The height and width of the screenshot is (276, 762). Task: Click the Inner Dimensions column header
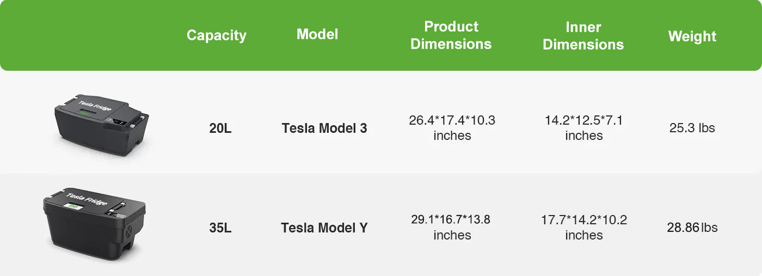tap(583, 35)
